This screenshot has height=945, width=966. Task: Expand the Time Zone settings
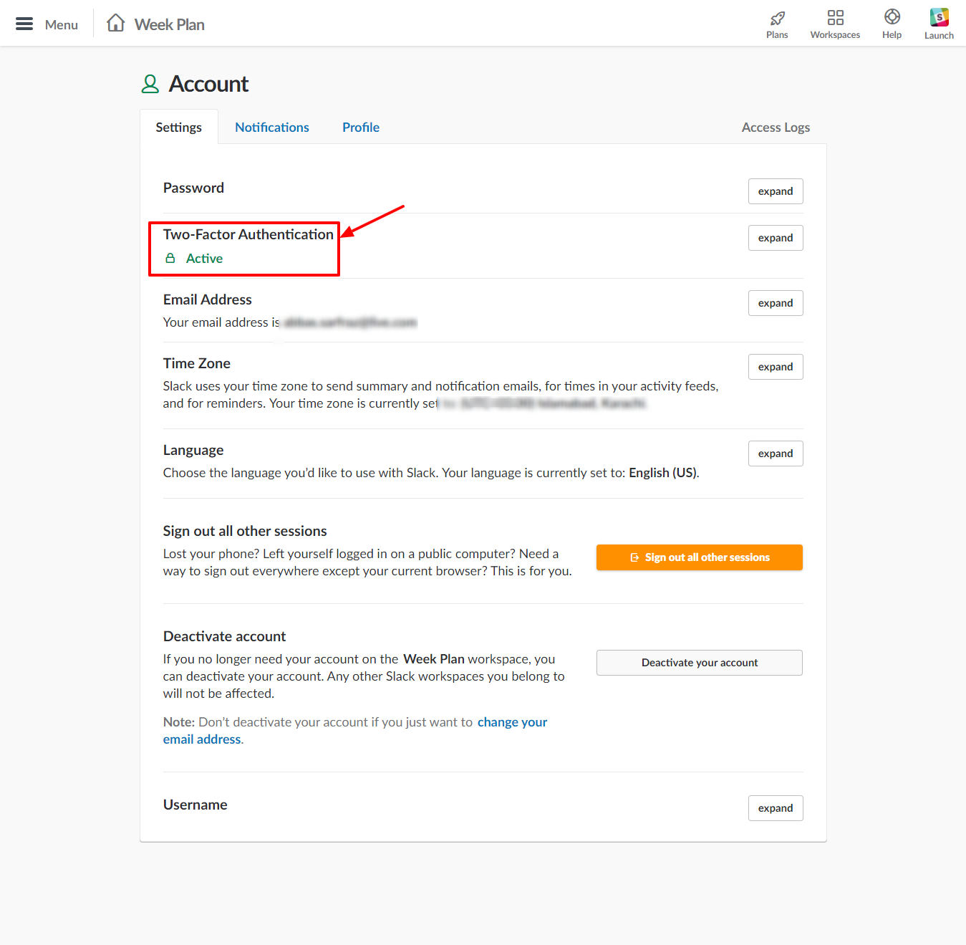(x=776, y=366)
